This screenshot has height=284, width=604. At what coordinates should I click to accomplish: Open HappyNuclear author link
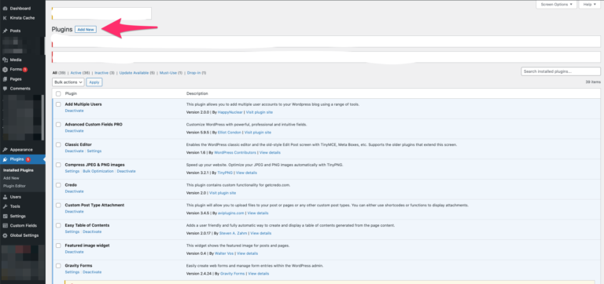230,112
